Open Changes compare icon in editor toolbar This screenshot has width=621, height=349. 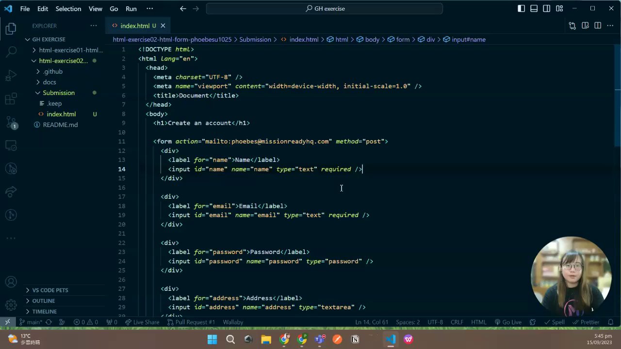[572, 26]
